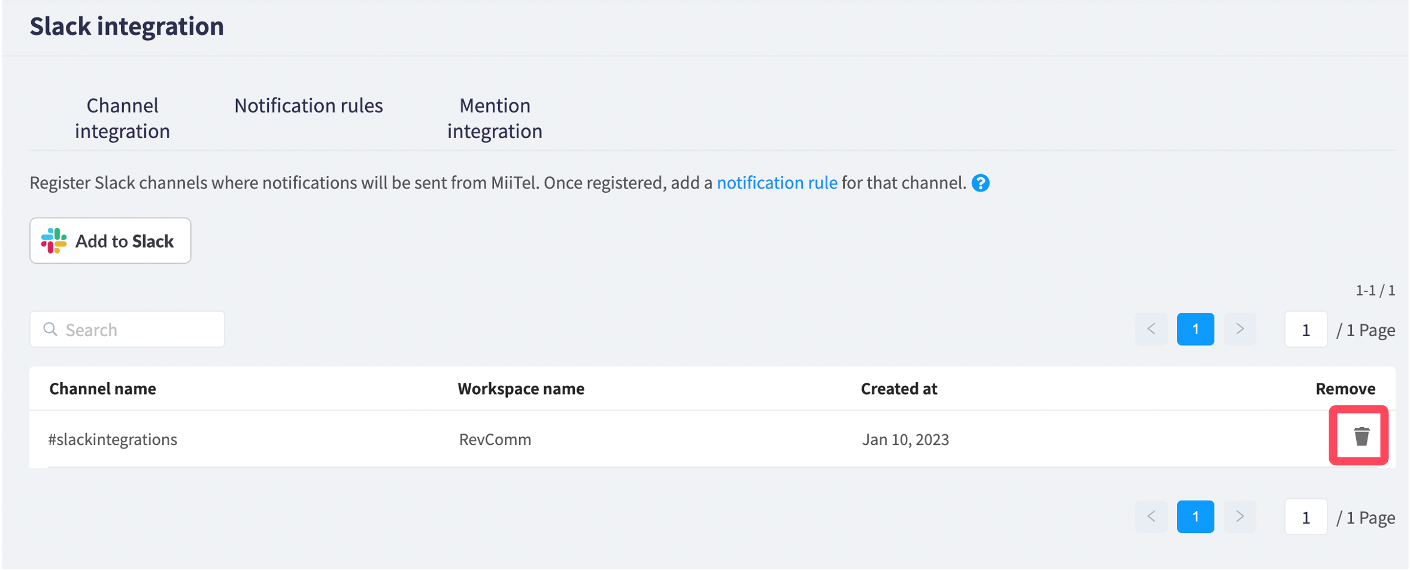This screenshot has height=570, width=1410.
Task: Click the bottom page number input box
Action: click(1306, 517)
